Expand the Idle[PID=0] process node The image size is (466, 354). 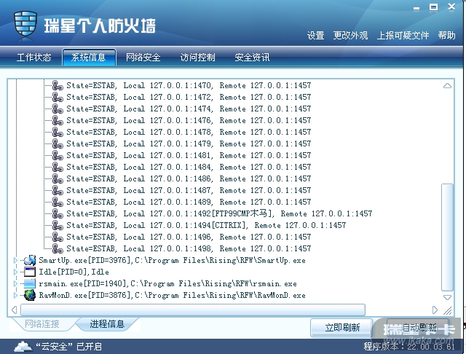coord(15,272)
